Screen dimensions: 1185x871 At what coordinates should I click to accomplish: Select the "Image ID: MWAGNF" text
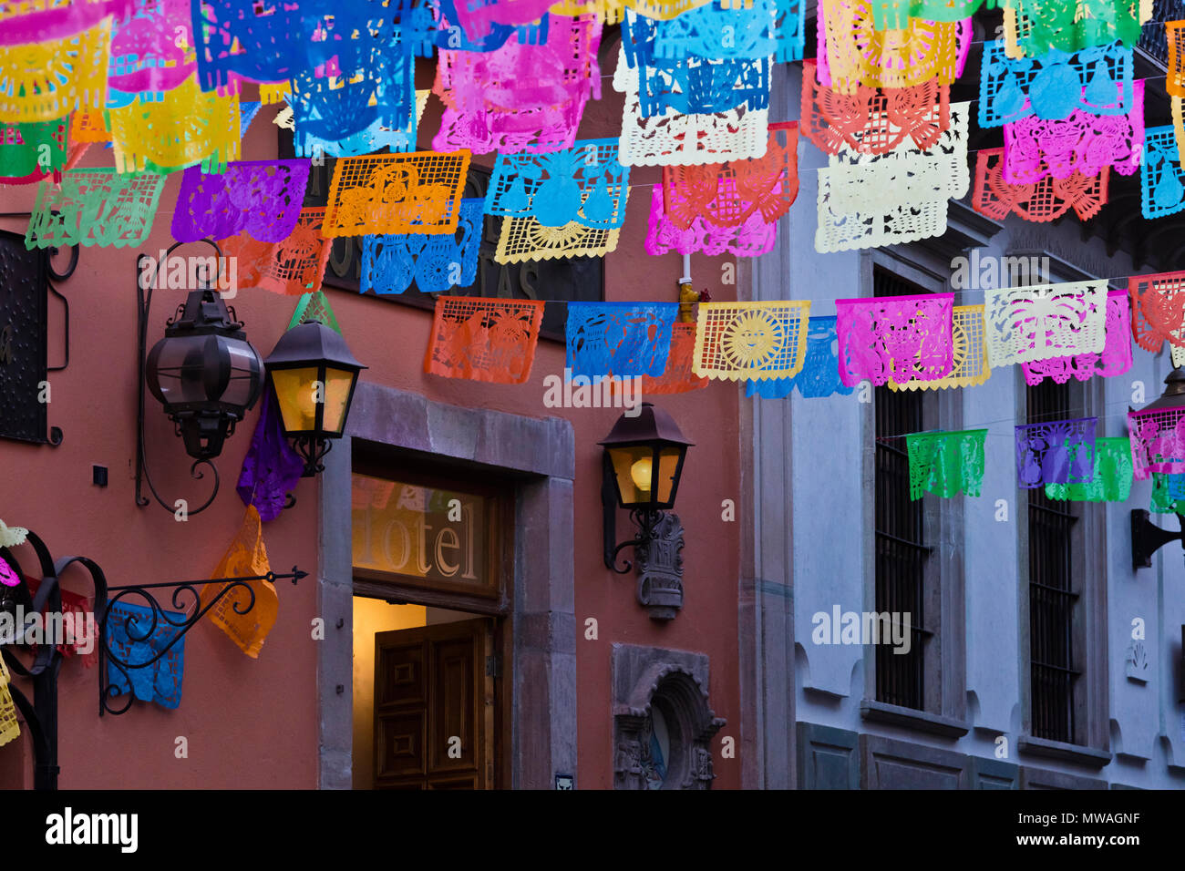(1077, 818)
